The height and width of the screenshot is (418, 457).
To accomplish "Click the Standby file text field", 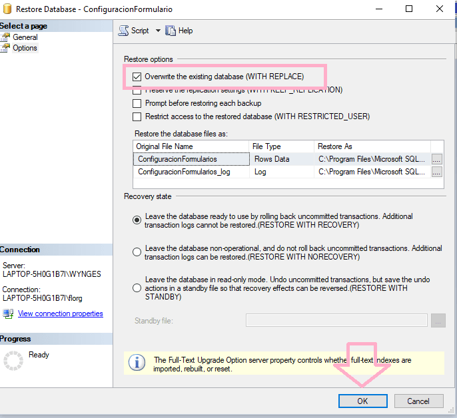I will pos(336,321).
